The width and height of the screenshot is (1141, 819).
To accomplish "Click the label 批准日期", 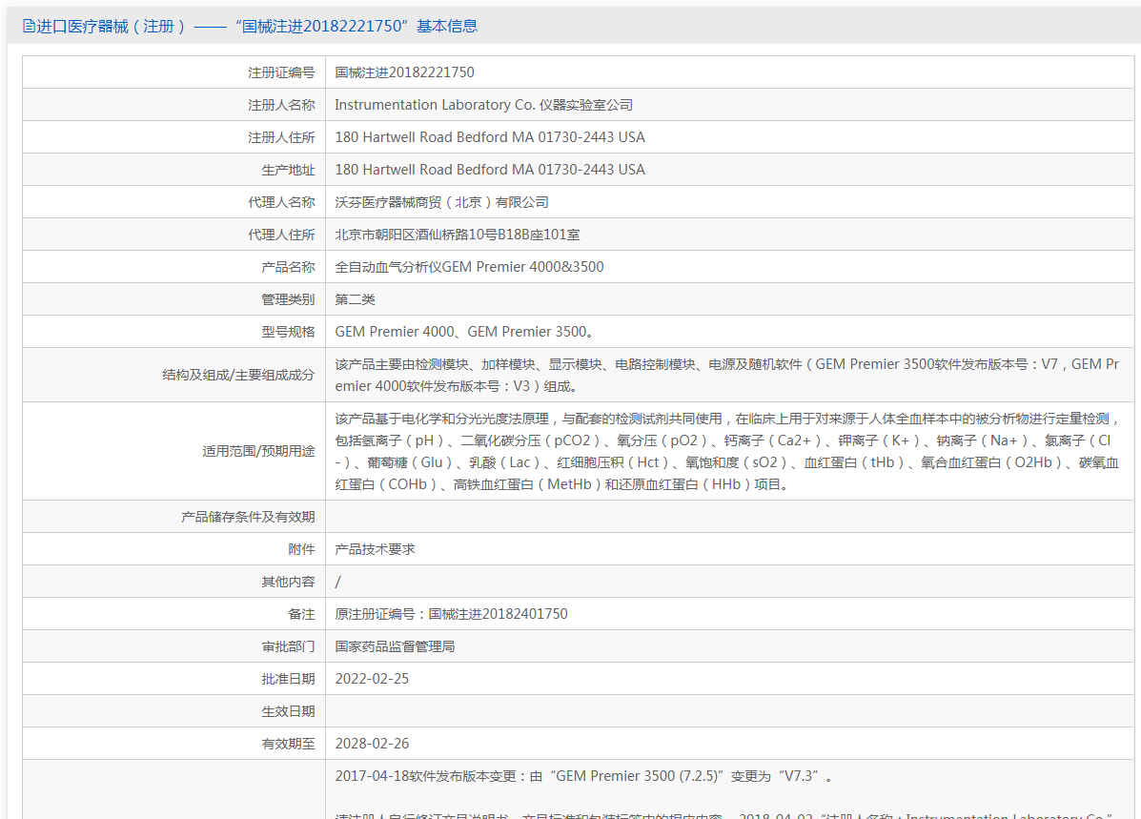I will tap(288, 679).
